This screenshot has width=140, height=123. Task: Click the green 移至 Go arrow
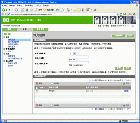point(121,14)
